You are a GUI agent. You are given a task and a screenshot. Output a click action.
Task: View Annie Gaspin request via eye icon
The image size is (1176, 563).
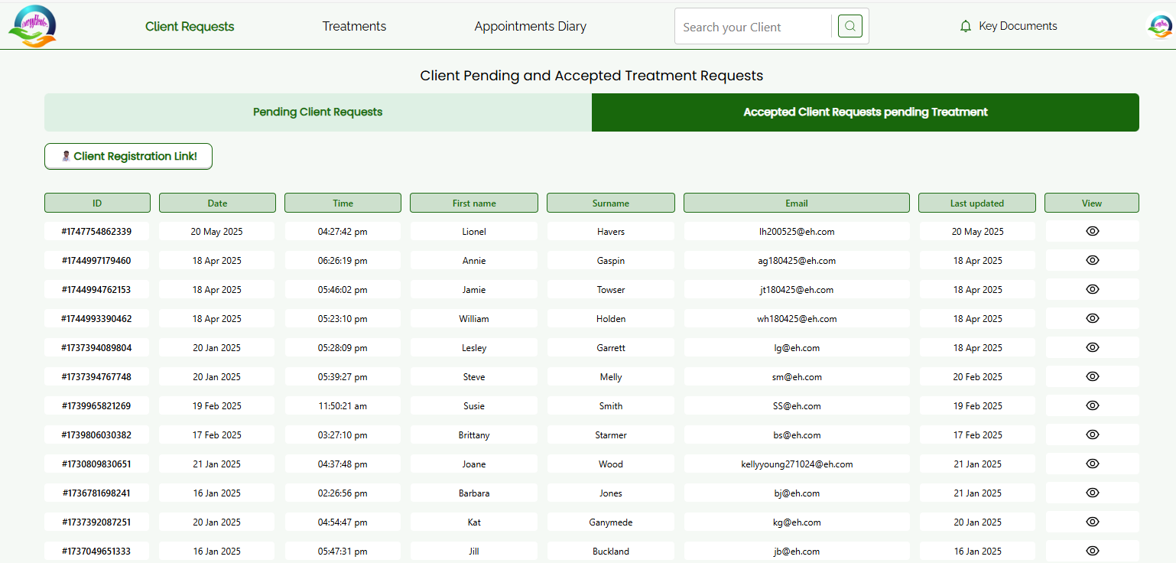pos(1093,260)
